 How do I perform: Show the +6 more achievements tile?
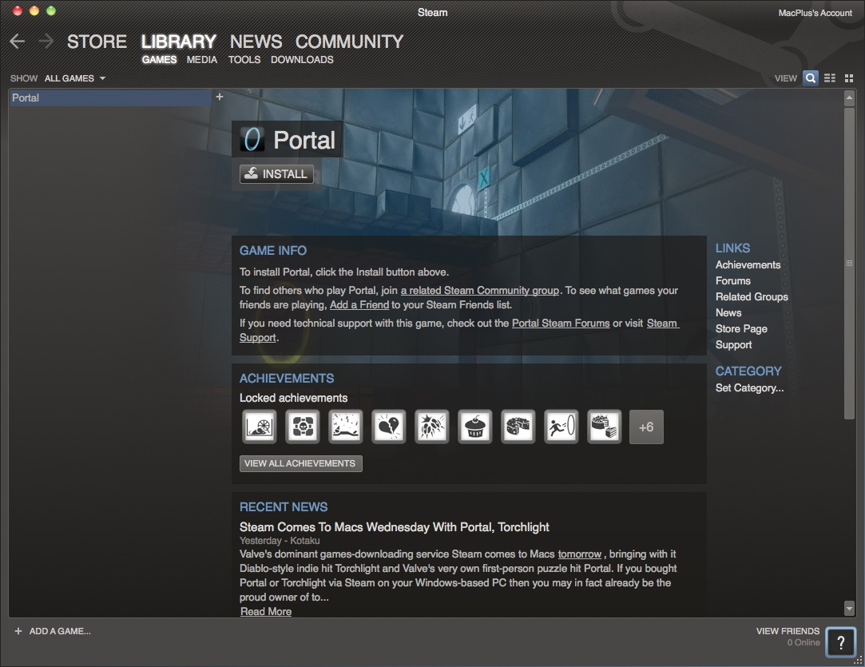click(646, 427)
